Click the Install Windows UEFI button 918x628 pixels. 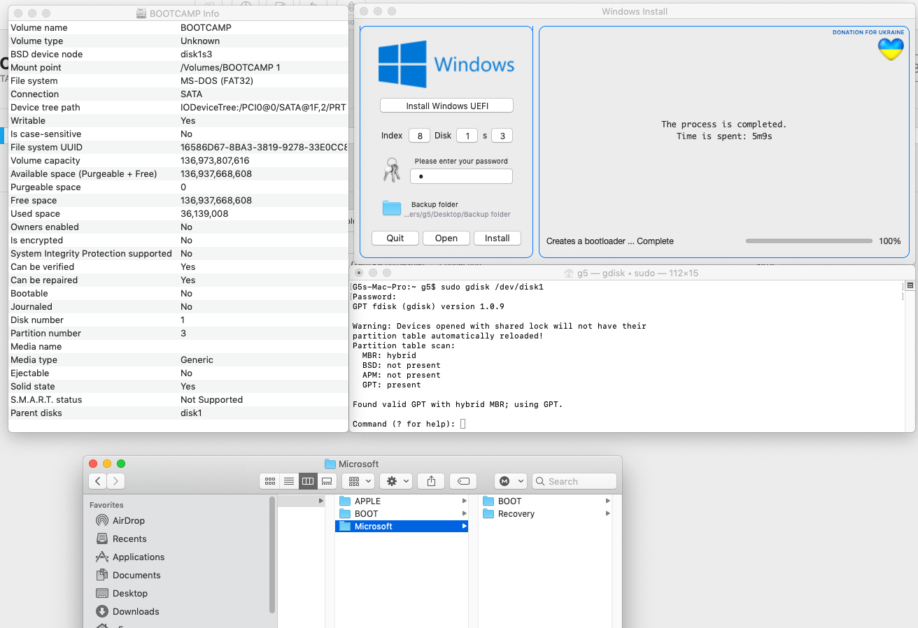tap(447, 106)
